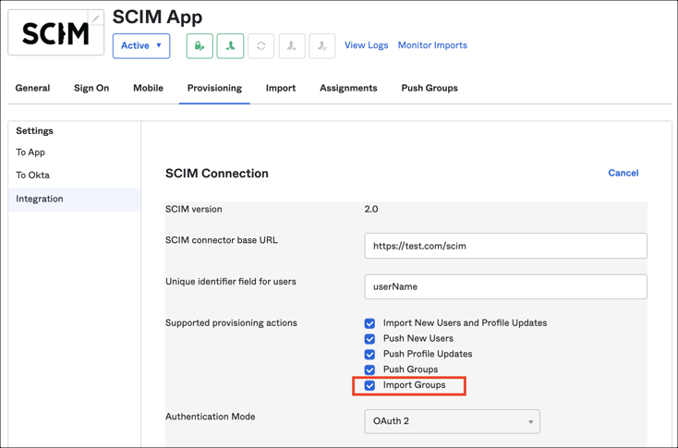
Task: Click the gray refresh sync icon
Action: 260,45
